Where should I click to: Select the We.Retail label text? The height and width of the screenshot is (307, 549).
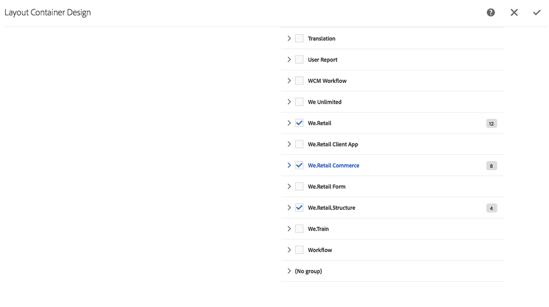pos(319,123)
